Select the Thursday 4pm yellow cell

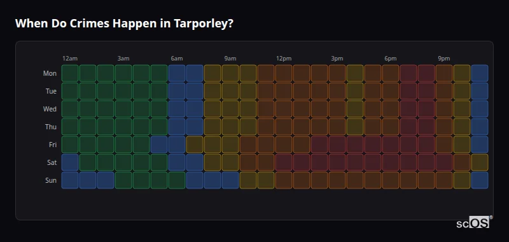coord(355,127)
